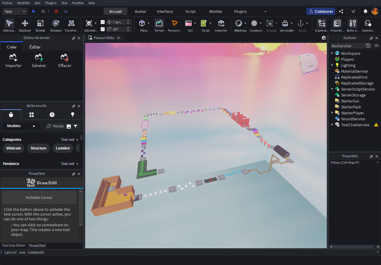Open the Modèles category dropdown
The height and width of the screenshot is (265, 381).
21,126
